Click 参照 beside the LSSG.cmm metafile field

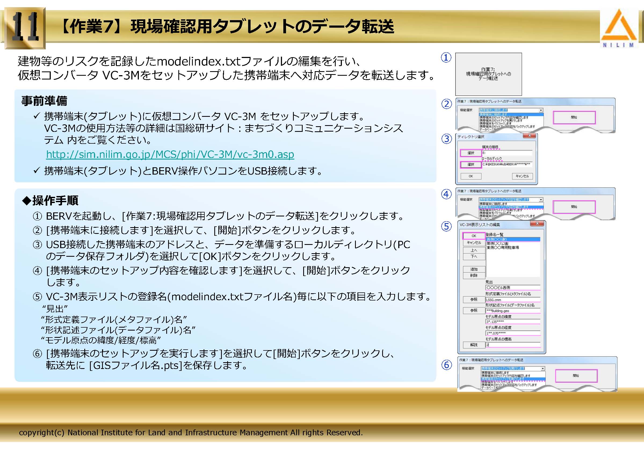coord(474,300)
